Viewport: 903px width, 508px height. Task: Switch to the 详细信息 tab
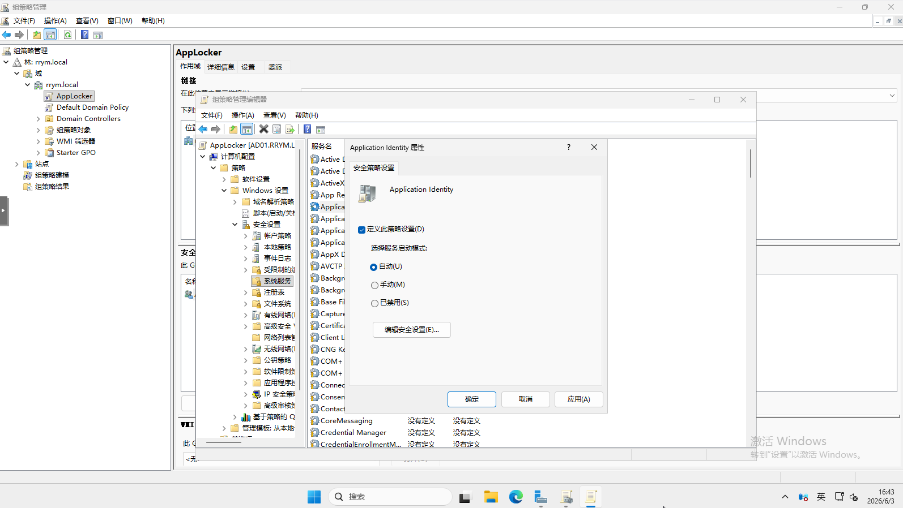pos(221,67)
